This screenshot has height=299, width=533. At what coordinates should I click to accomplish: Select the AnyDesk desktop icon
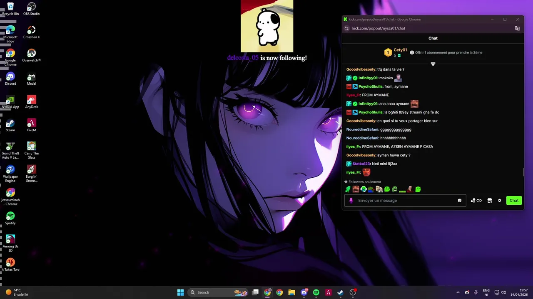pos(31,102)
